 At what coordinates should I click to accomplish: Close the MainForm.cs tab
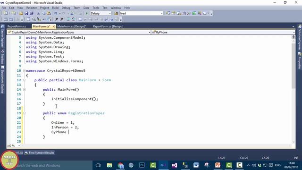pos(54,26)
